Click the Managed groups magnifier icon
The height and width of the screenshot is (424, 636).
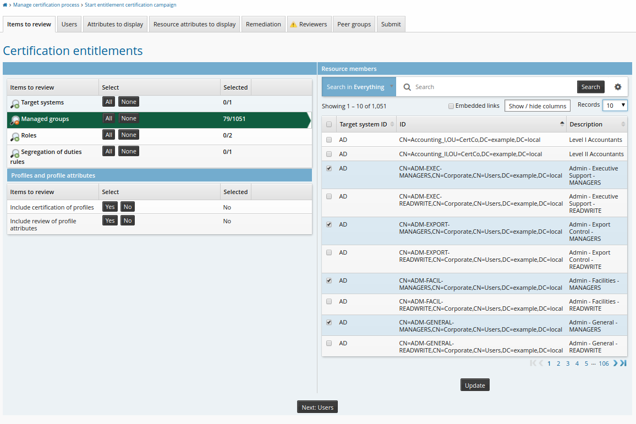[x=15, y=120]
